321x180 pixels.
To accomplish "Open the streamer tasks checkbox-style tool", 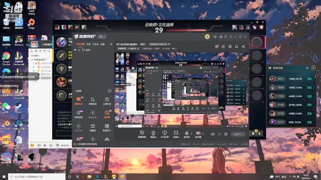I will pyautogui.click(x=107, y=101).
